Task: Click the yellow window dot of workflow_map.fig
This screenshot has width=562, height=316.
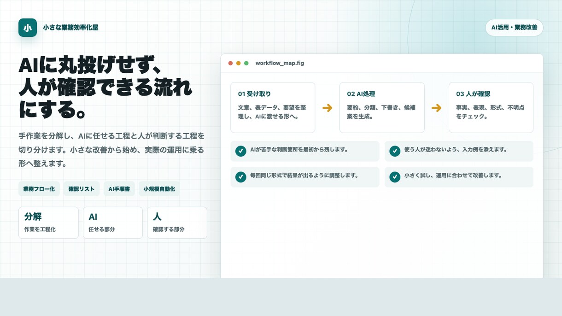Action: coord(238,63)
